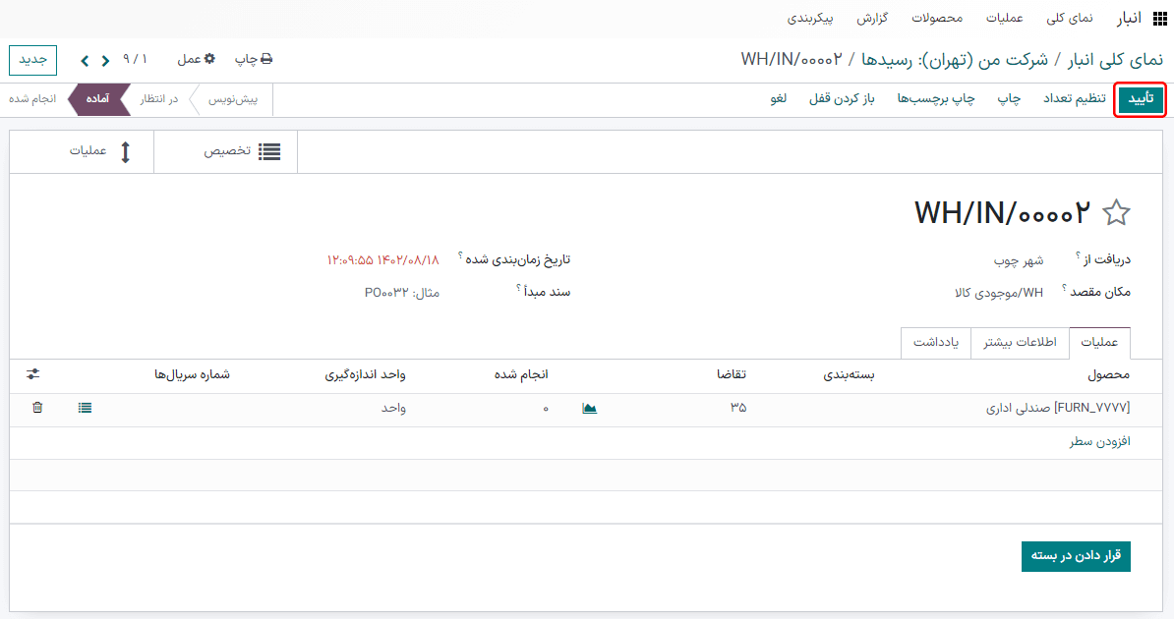This screenshot has height=619, width=1174.
Task: Open top عملیات menu
Action: (x=1004, y=18)
